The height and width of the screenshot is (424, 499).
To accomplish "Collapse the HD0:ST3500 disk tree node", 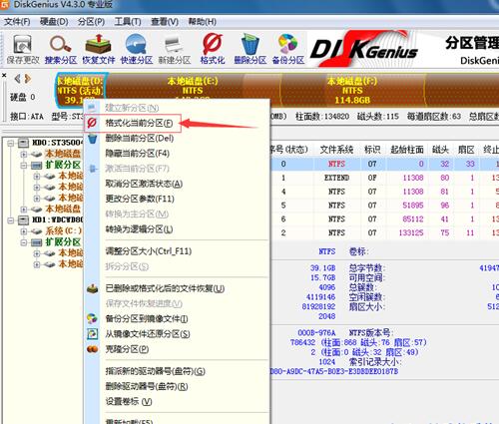I will point(11,143).
